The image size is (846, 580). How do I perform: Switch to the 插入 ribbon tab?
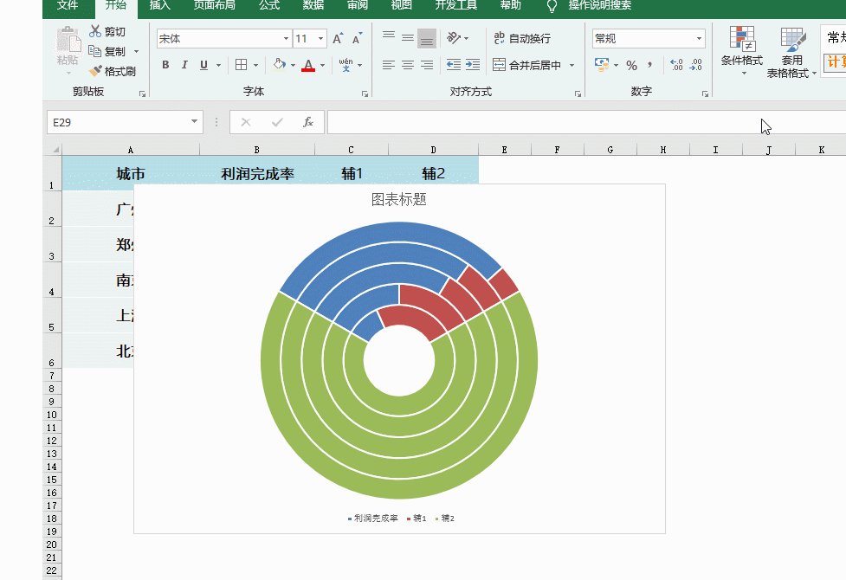(x=158, y=5)
